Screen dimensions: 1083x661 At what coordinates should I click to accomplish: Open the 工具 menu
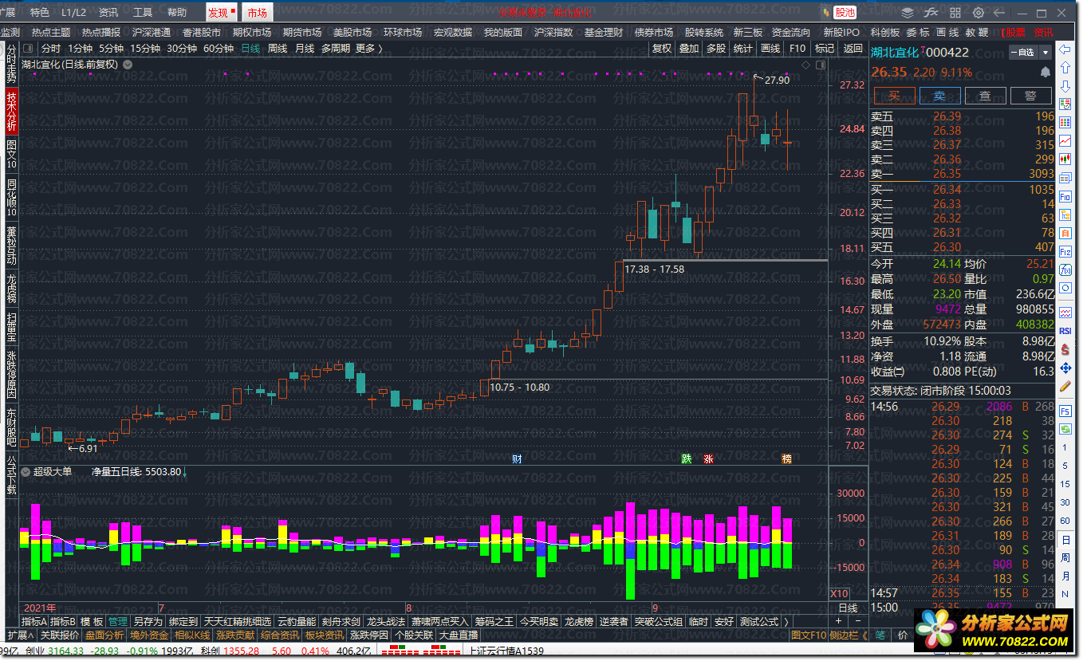(x=142, y=13)
